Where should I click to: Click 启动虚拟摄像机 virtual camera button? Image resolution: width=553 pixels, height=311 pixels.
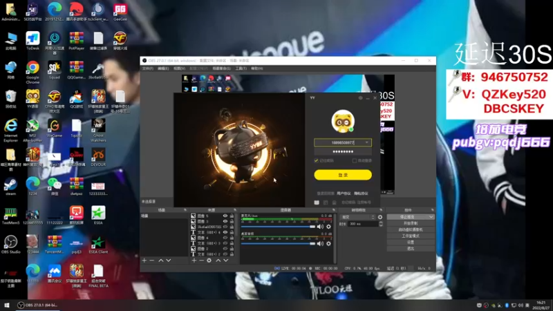pos(411,229)
